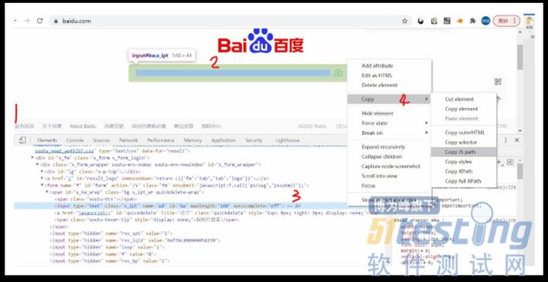The image size is (548, 282).
Task: Switch to the Security tab
Action: pyautogui.click(x=253, y=141)
